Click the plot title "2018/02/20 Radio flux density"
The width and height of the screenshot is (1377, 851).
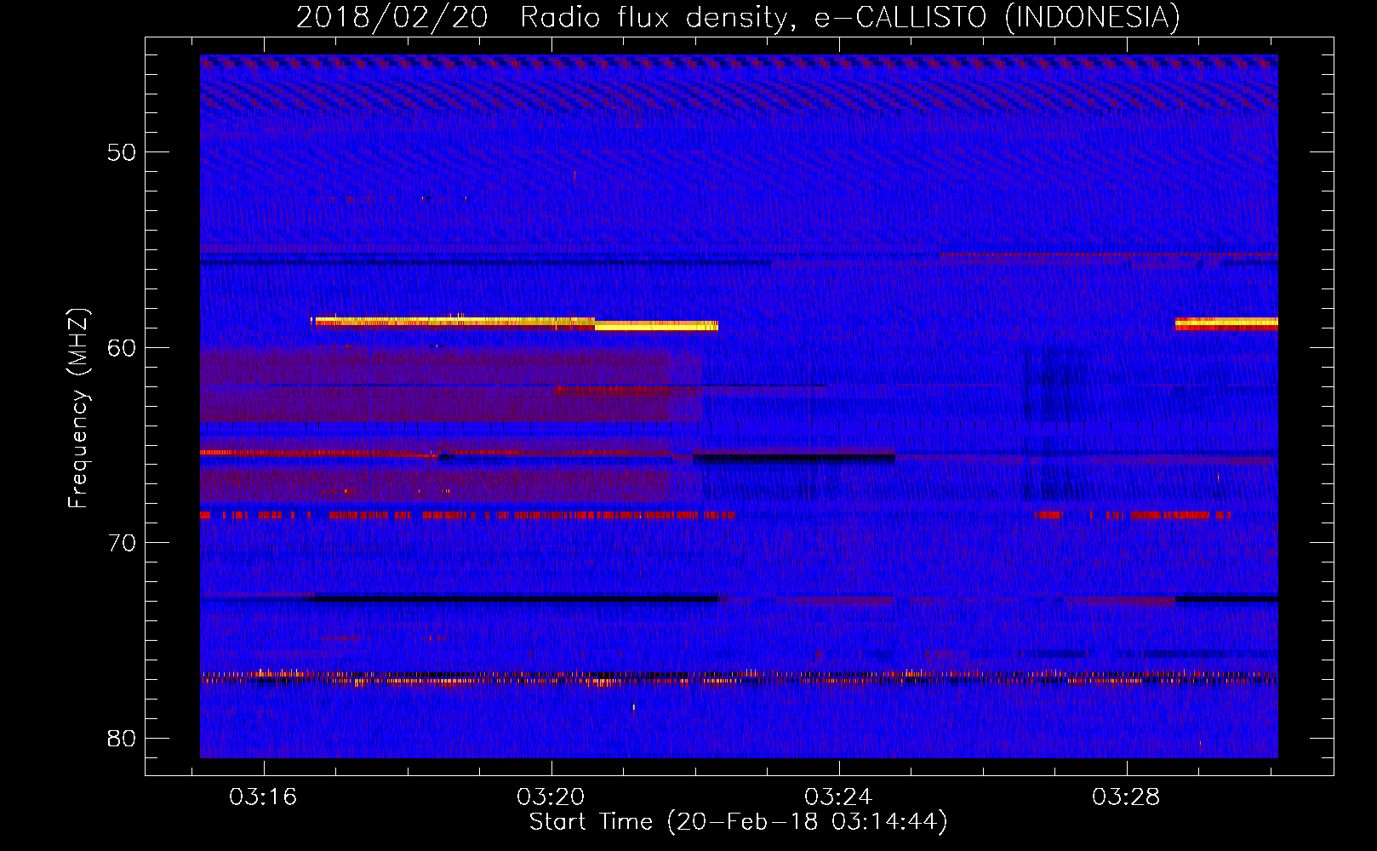[541, 17]
